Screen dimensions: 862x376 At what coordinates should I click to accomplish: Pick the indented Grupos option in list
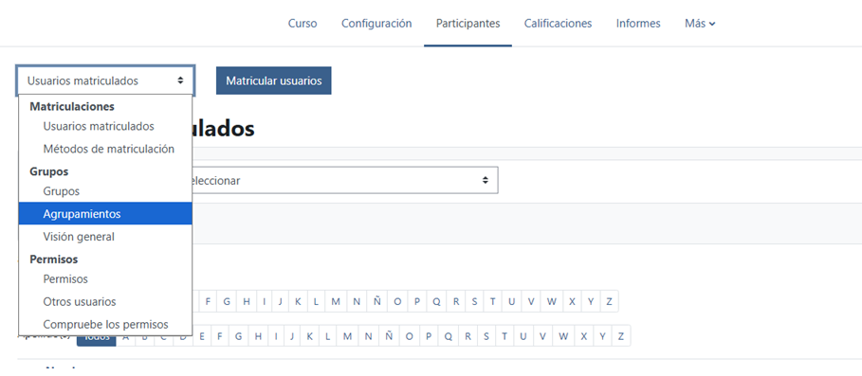pos(105,191)
